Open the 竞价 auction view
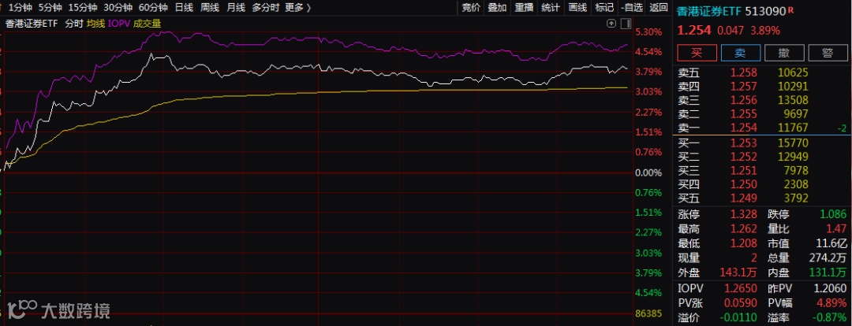Viewport: 852px width, 326px height. 470,8
